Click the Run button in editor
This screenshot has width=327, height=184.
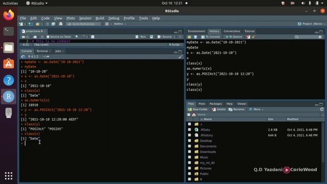[141, 37]
